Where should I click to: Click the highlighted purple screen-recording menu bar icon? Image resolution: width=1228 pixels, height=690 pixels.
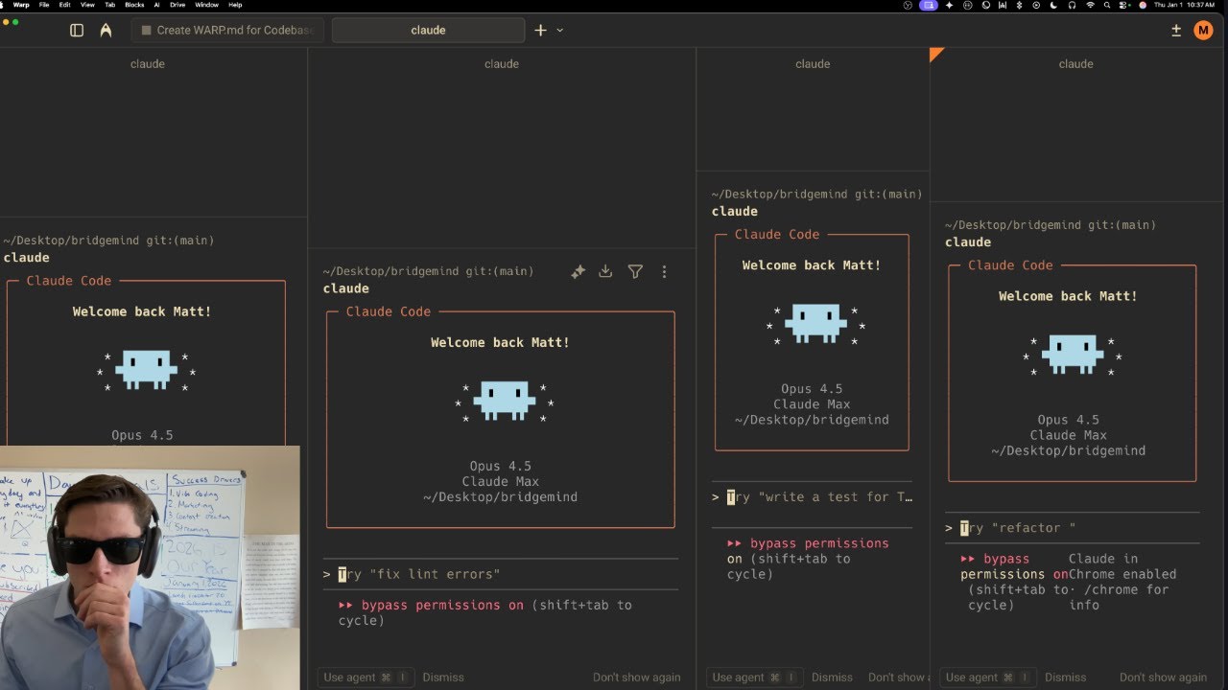pyautogui.click(x=929, y=5)
